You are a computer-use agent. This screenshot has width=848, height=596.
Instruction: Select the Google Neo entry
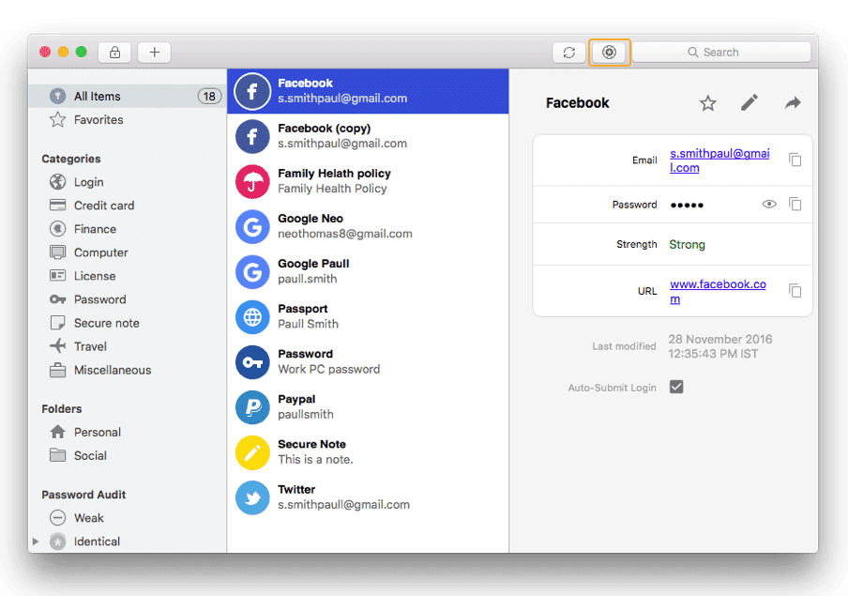click(x=368, y=226)
